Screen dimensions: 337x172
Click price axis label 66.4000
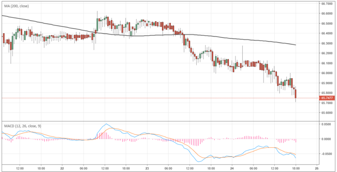327,34
